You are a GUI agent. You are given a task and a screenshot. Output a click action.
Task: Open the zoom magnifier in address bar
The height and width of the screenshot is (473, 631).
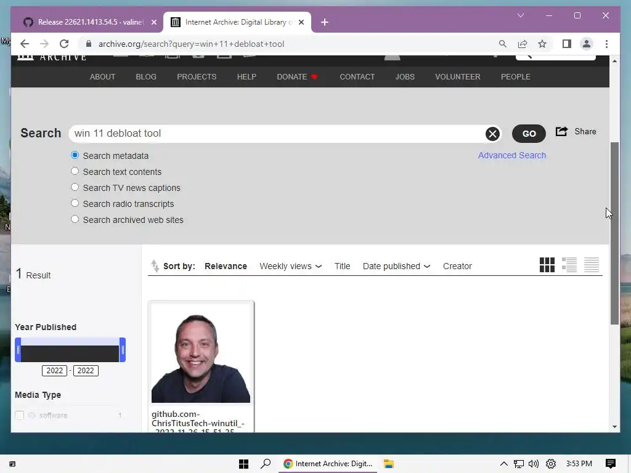tap(503, 44)
